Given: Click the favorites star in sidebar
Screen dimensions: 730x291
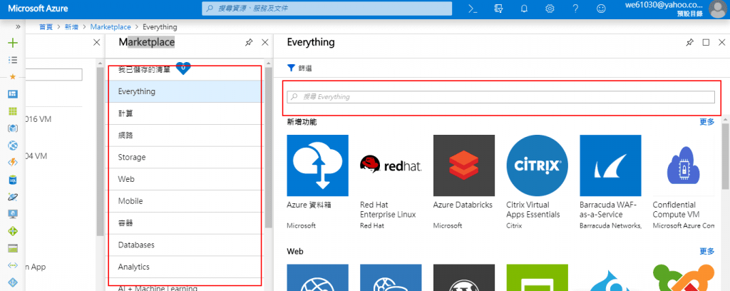Looking at the screenshot, I should click(13, 77).
